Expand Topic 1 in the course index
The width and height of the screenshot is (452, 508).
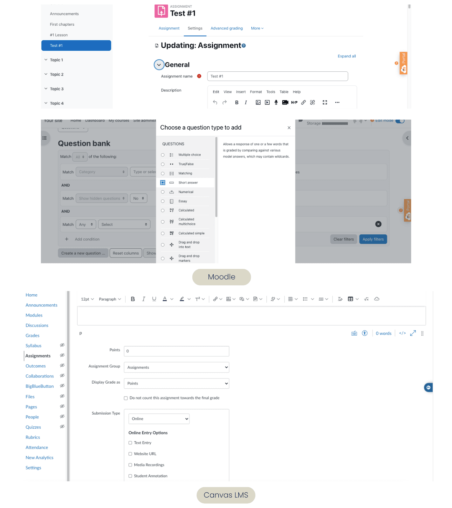click(x=46, y=60)
